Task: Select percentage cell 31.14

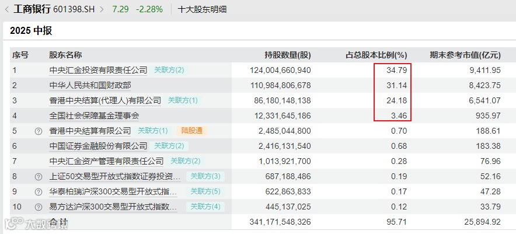Action: pos(396,86)
